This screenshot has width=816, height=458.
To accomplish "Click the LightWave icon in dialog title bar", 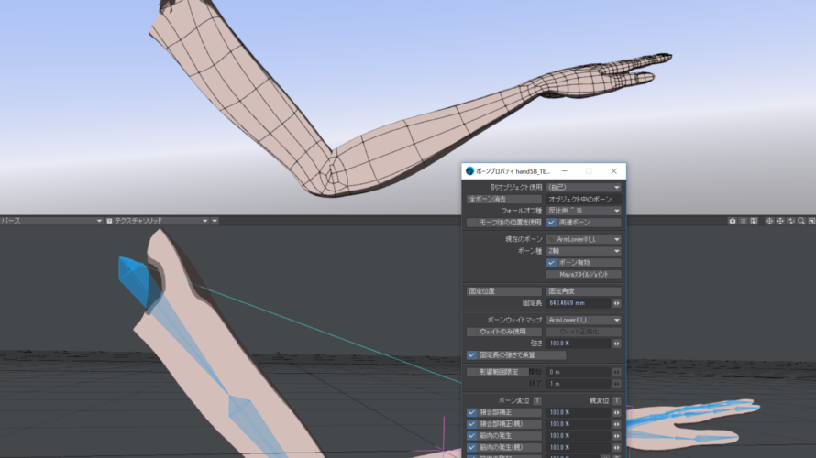I will 469,171.
